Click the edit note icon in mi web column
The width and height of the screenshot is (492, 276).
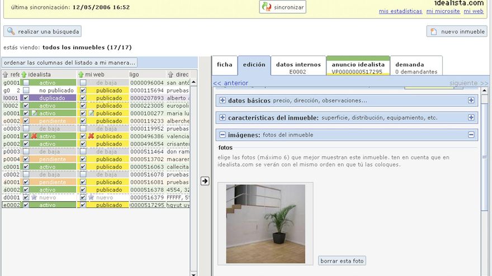click(91, 113)
